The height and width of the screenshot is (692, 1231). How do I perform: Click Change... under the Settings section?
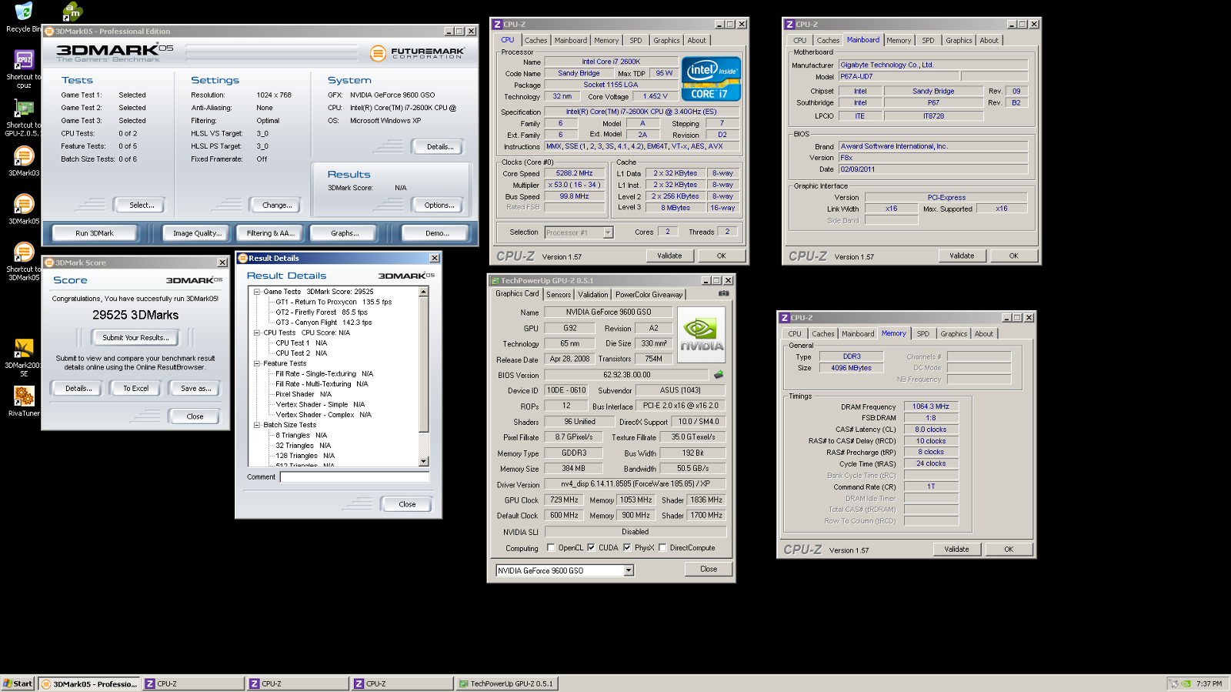click(277, 205)
